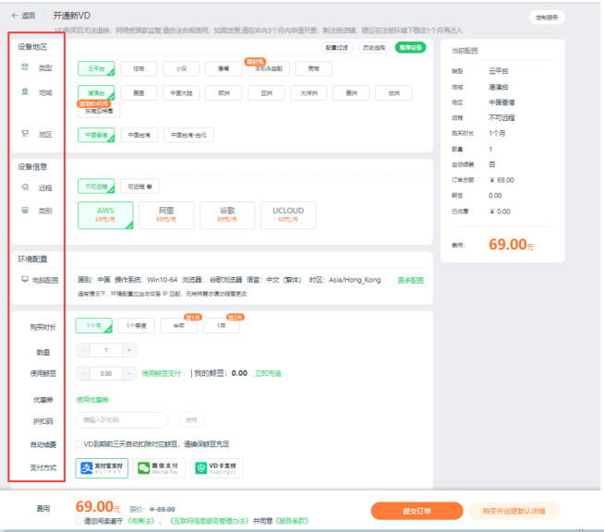Select the 可远程 remote option

138,186
